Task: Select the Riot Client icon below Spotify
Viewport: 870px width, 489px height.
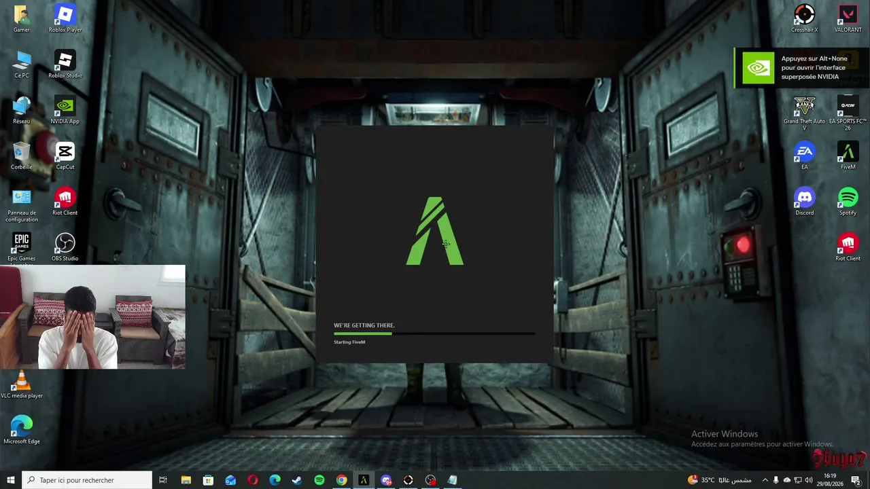Action: click(x=848, y=247)
